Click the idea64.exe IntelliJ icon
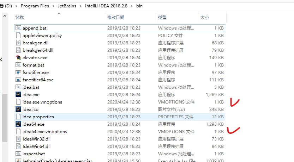The width and height of the screenshot is (294, 162). coord(18,124)
